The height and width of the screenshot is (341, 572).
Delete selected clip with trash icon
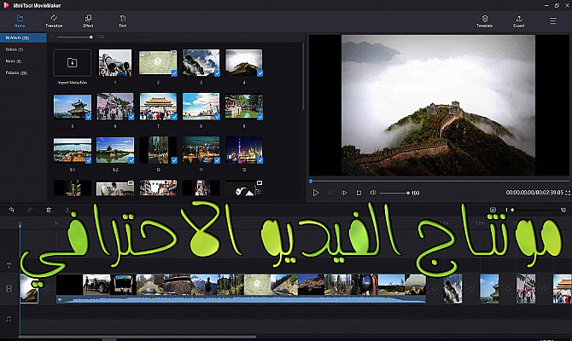pos(49,210)
